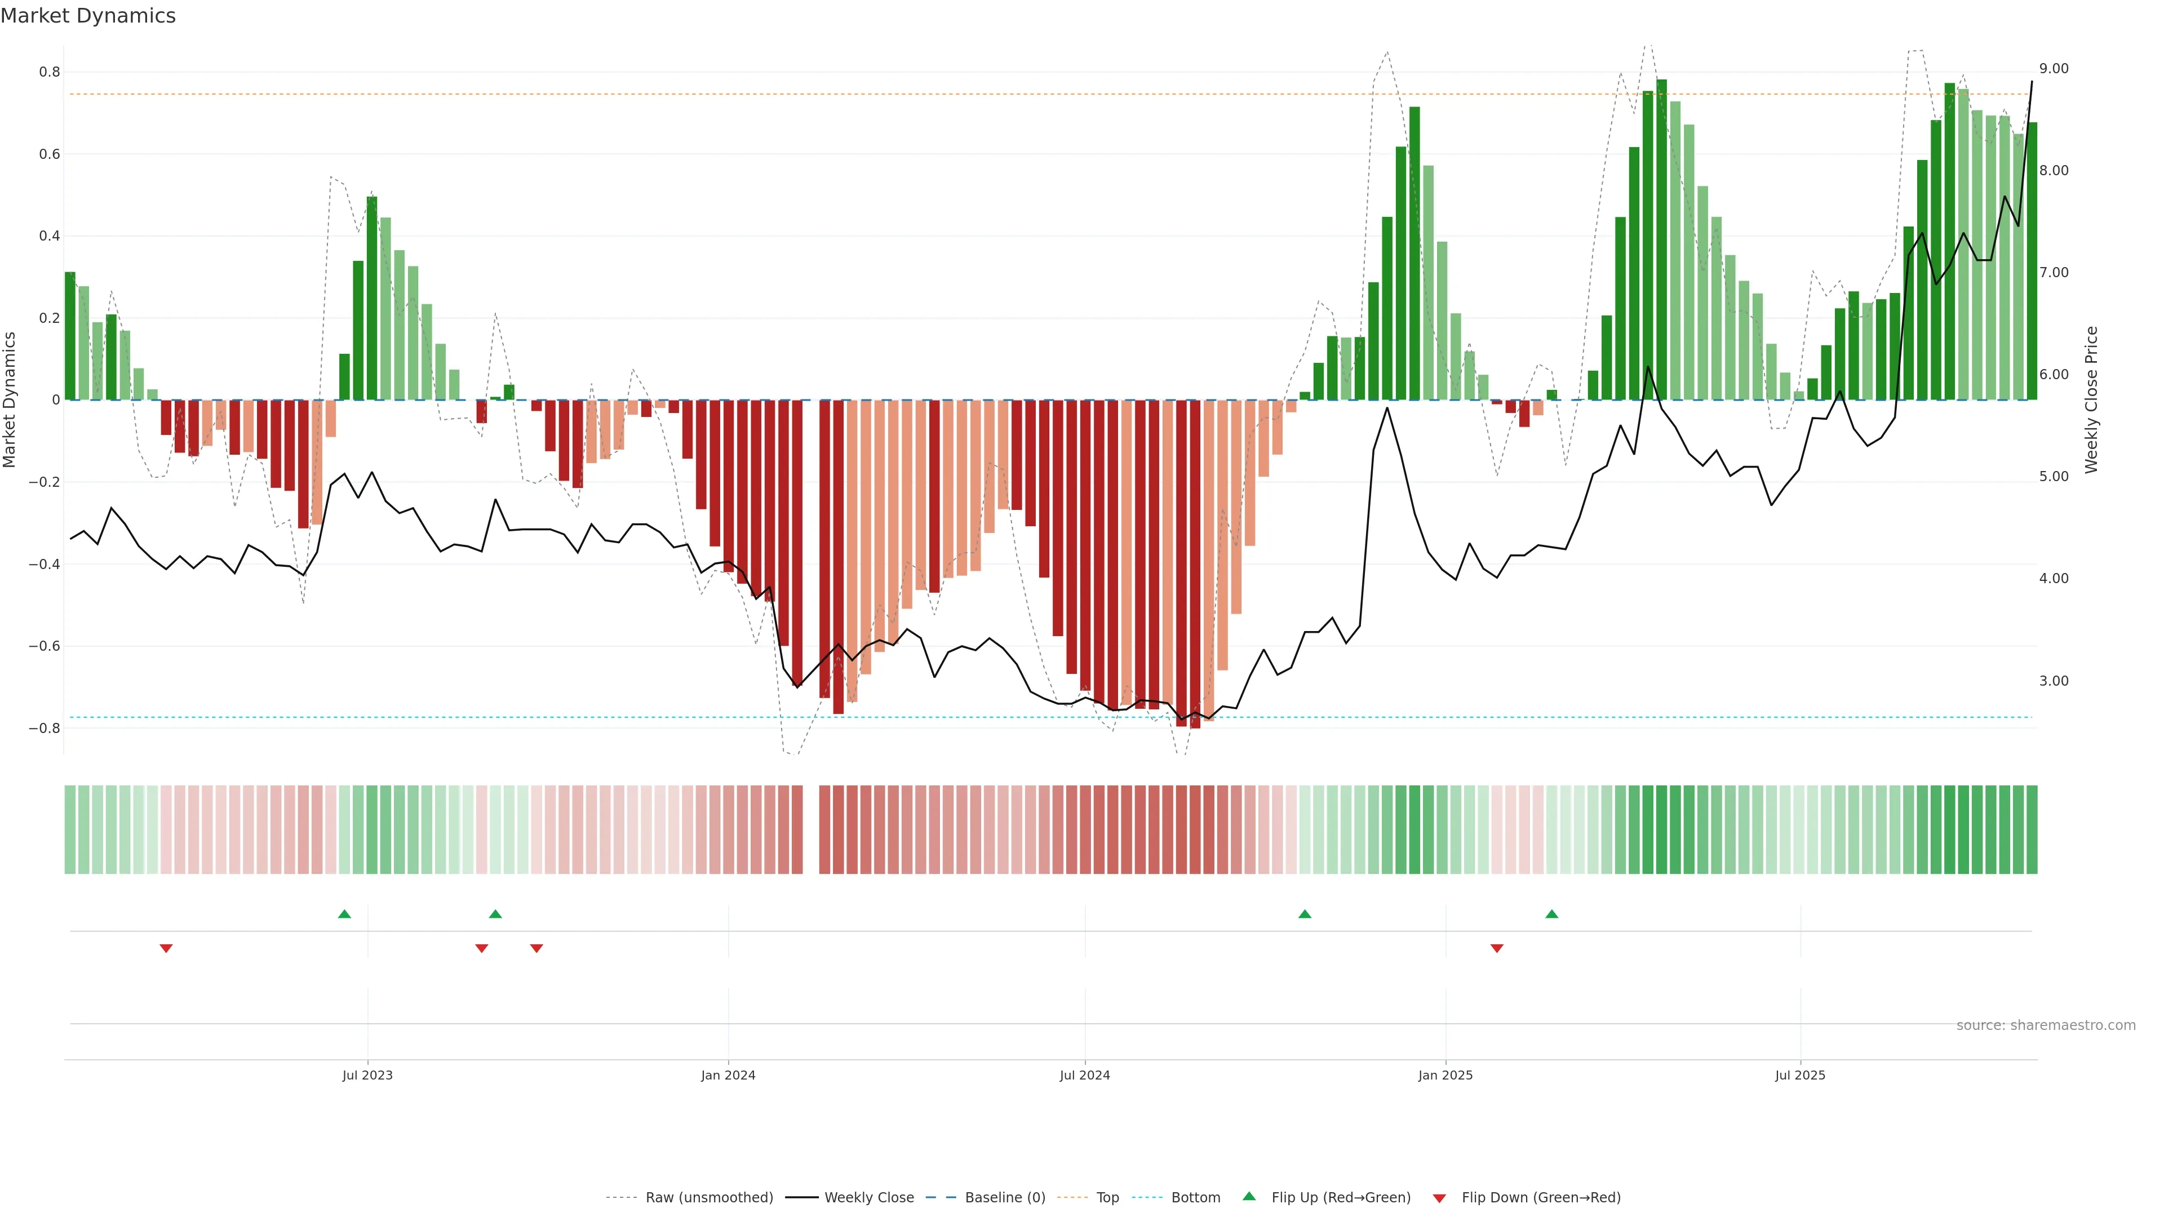The height and width of the screenshot is (1217, 2164).
Task: Click the first green flip-up marker near Jul 2023
Action: (344, 914)
